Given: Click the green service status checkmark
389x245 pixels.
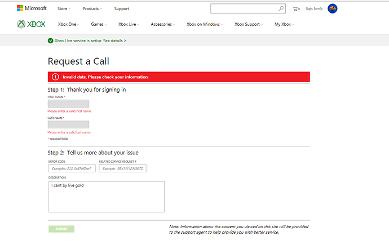Looking at the screenshot, I should (x=50, y=41).
